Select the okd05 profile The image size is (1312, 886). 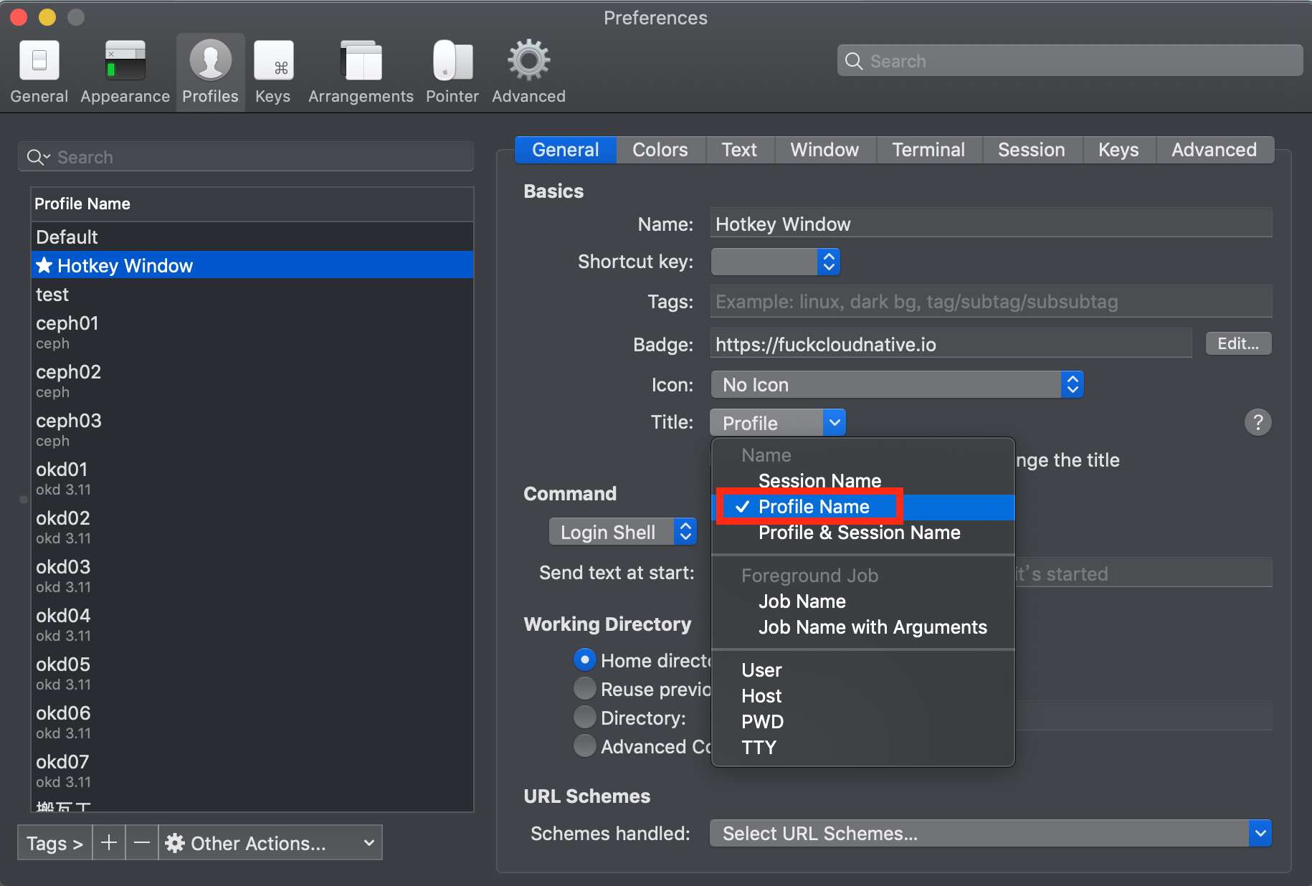pos(252,673)
